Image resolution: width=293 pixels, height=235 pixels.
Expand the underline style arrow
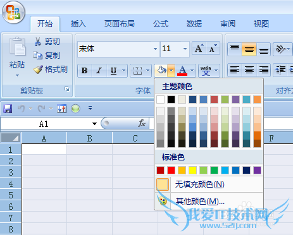click(124, 71)
